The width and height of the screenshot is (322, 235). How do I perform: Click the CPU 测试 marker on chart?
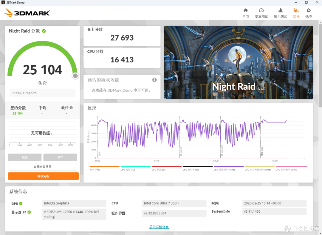[262, 151]
